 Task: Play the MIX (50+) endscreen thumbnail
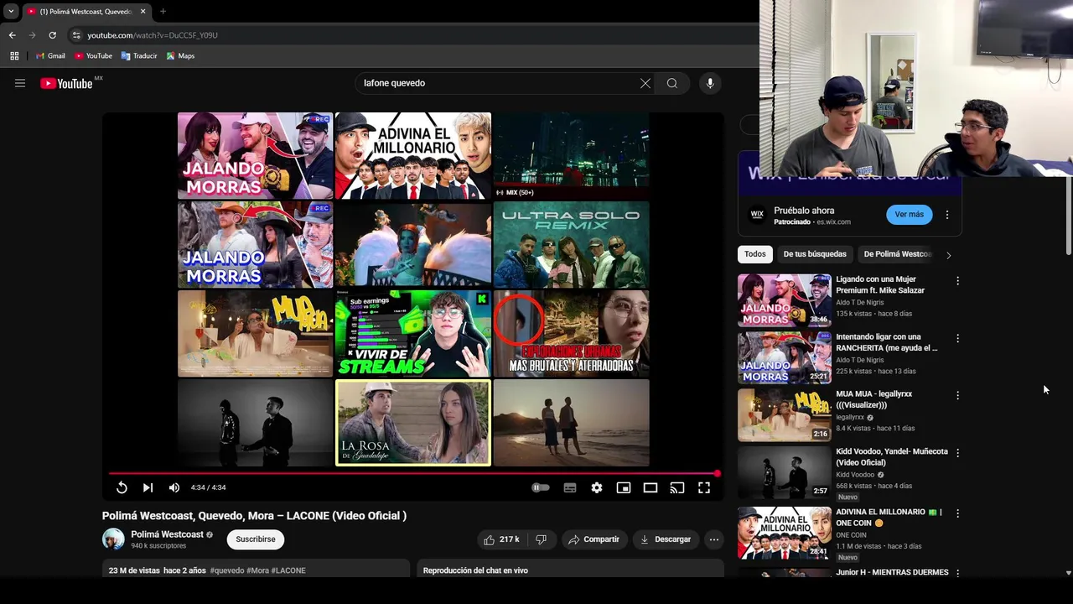571,155
